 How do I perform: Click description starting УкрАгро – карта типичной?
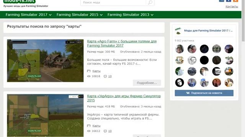tap(123, 116)
